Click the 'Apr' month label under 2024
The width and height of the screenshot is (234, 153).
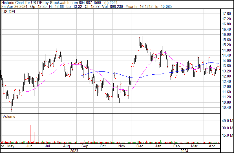click(x=212, y=146)
